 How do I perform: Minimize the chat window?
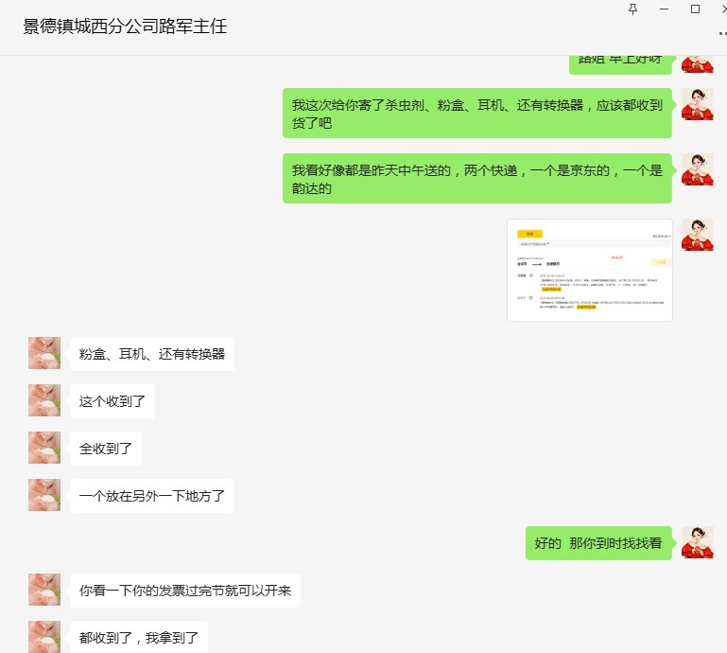tap(664, 9)
